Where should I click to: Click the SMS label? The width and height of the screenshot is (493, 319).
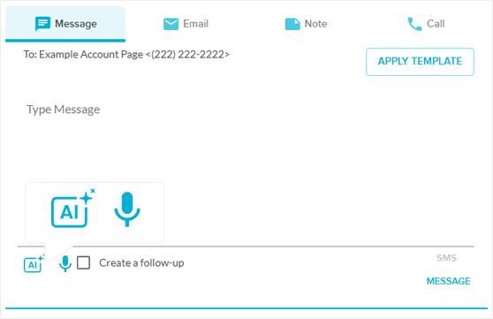(446, 258)
